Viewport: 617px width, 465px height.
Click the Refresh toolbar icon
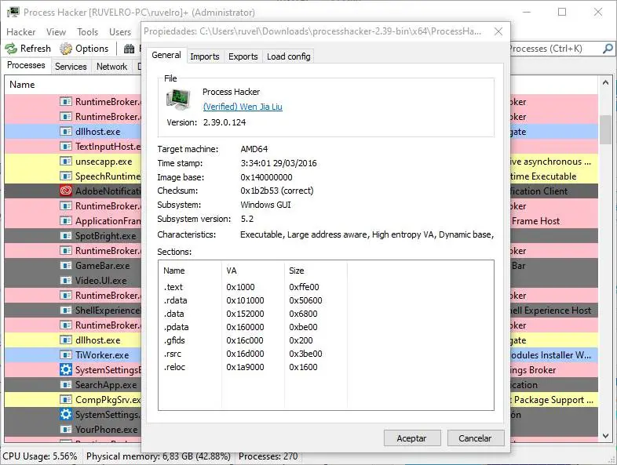tap(11, 49)
